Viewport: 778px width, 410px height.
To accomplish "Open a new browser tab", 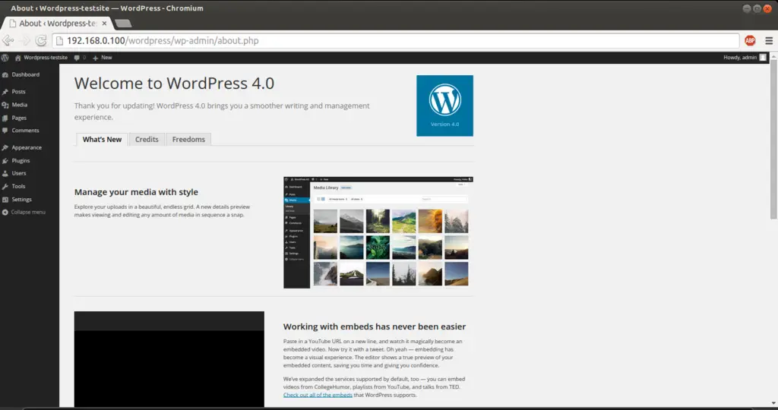I will pos(123,24).
